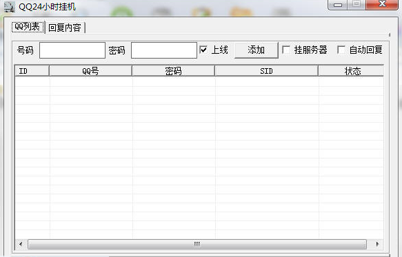Click the QQ号 column header

tap(90, 71)
